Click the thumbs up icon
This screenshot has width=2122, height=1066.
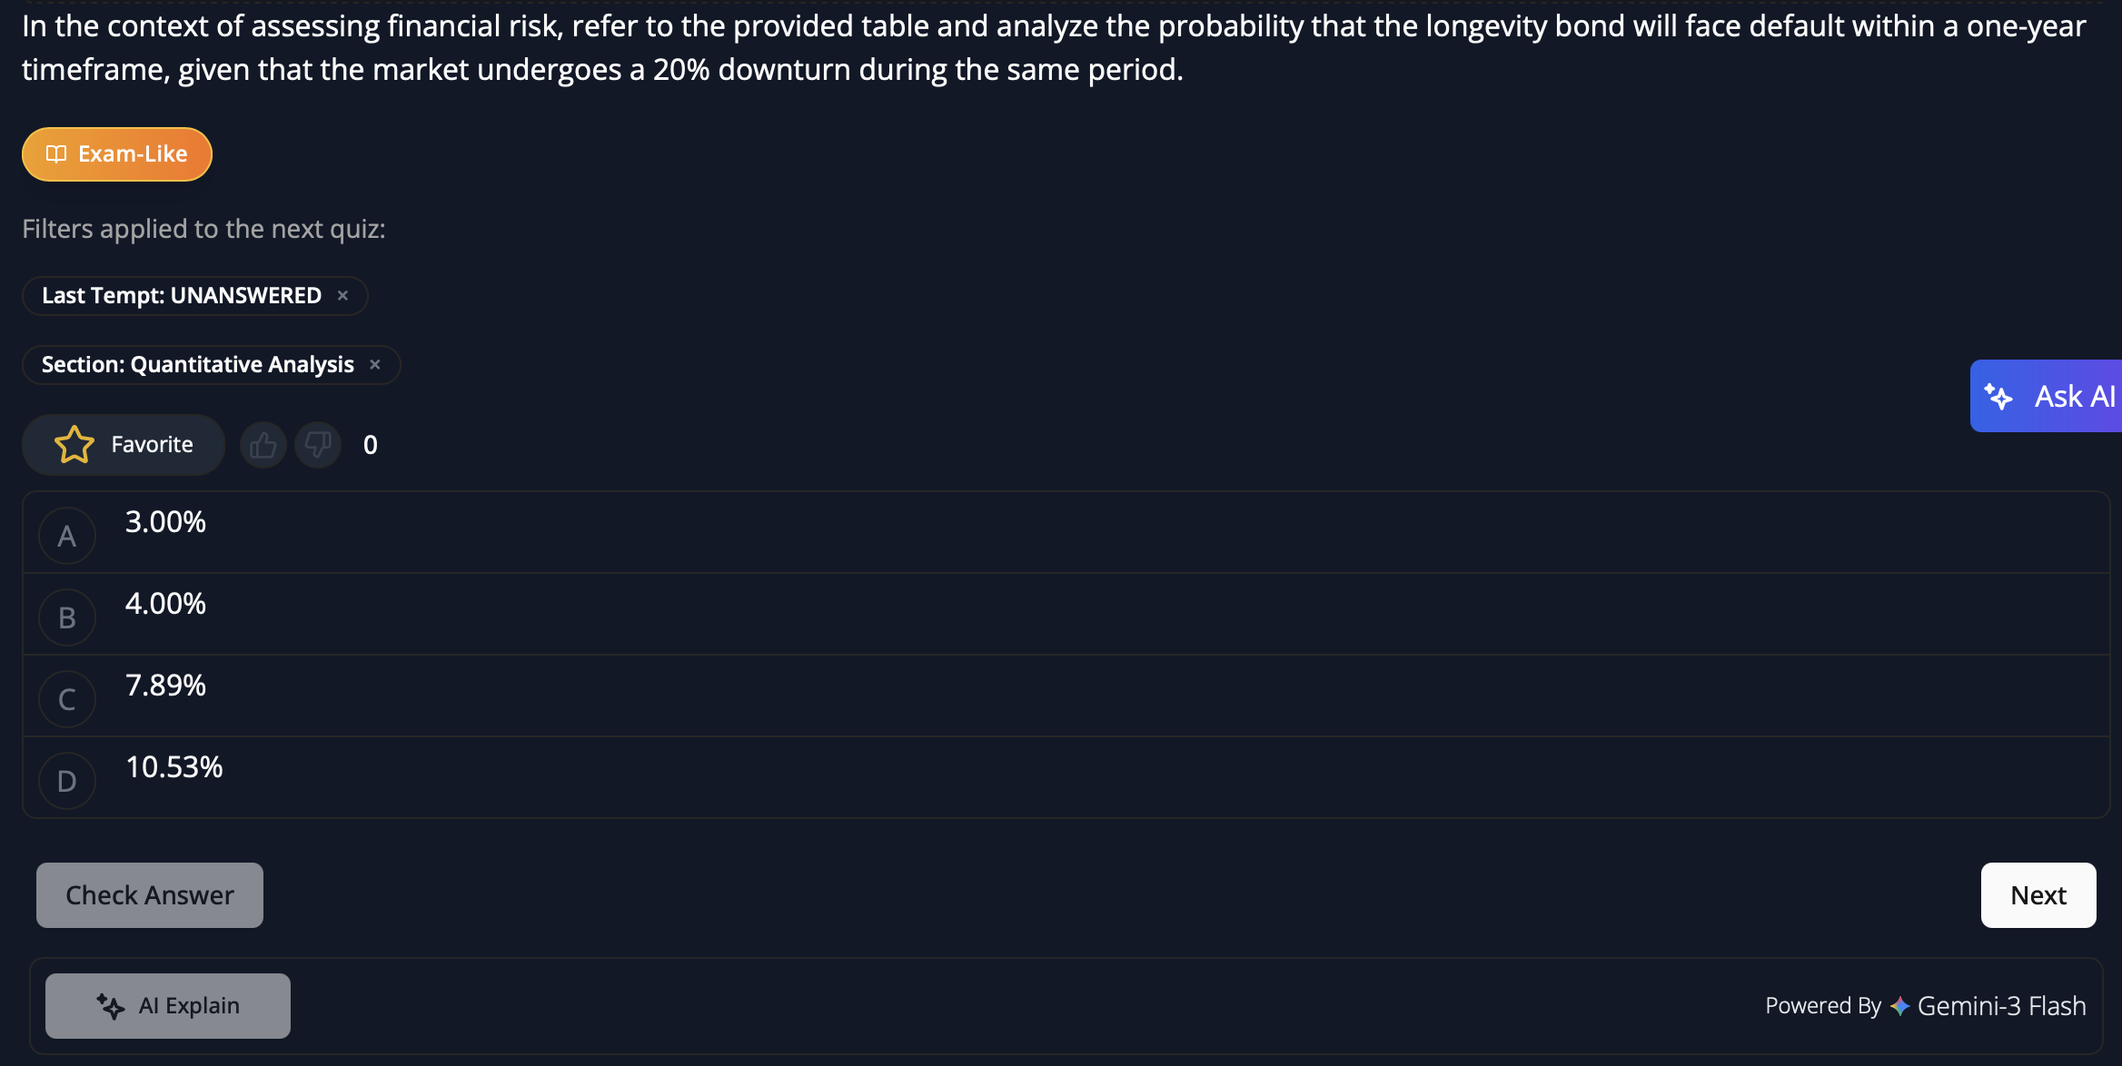tap(263, 445)
